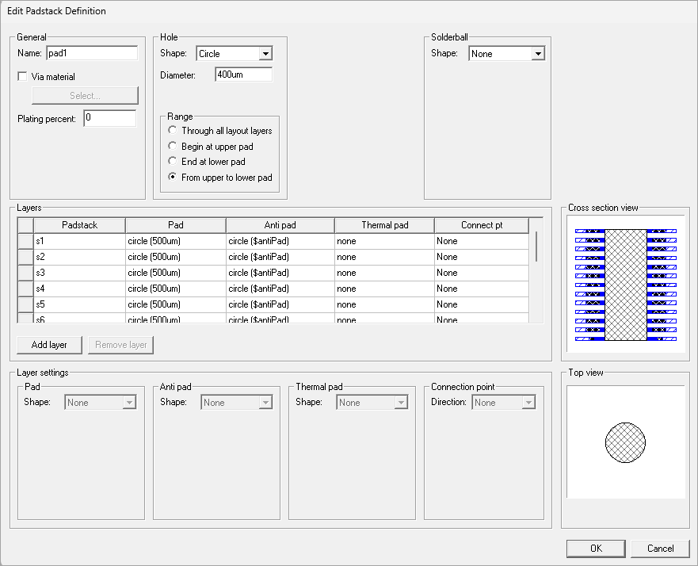Click the Anti pad column header
Image resolution: width=698 pixels, height=566 pixels.
pyautogui.click(x=280, y=225)
